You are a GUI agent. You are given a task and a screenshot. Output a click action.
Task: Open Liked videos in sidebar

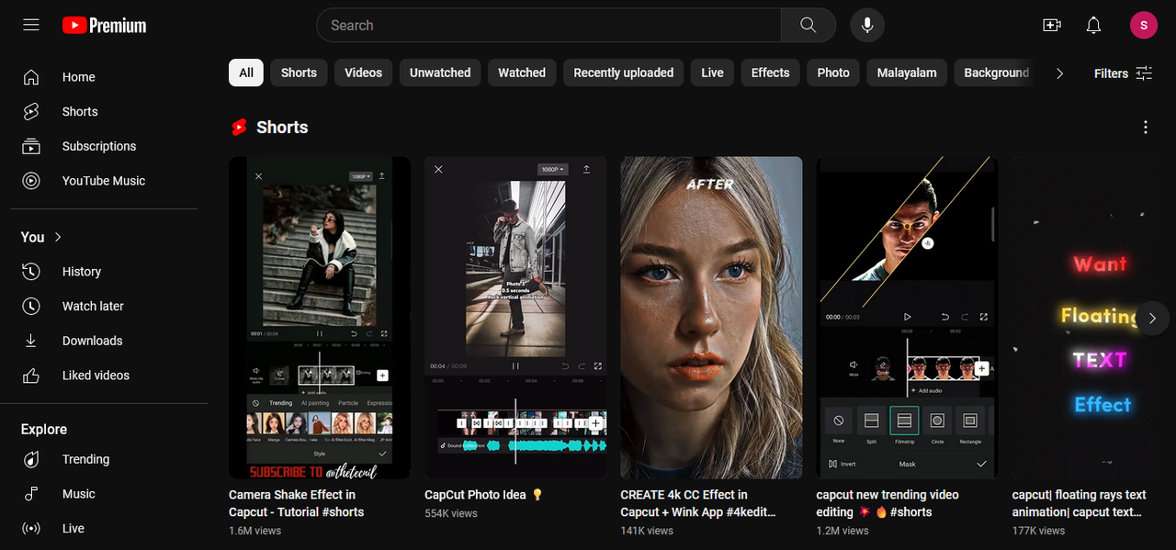point(95,375)
